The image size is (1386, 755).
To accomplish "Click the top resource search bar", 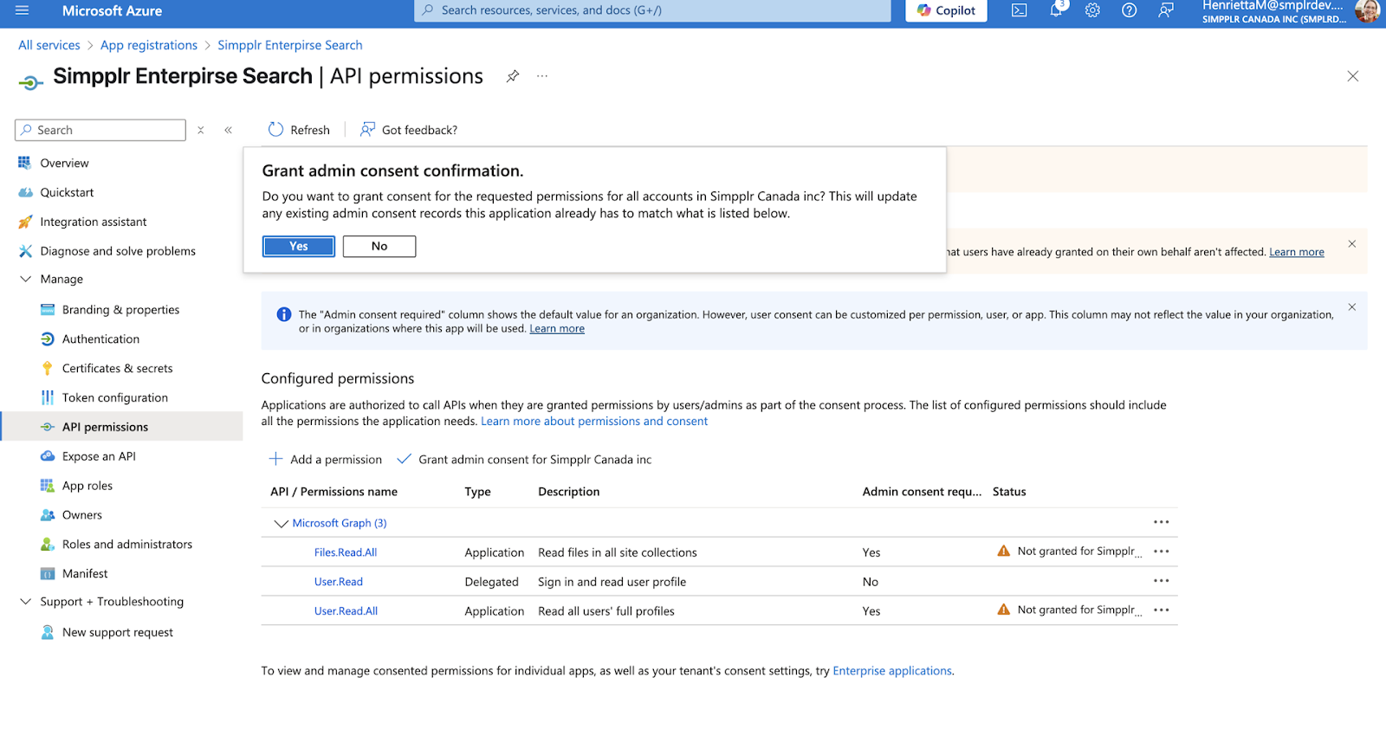I will point(652,10).
